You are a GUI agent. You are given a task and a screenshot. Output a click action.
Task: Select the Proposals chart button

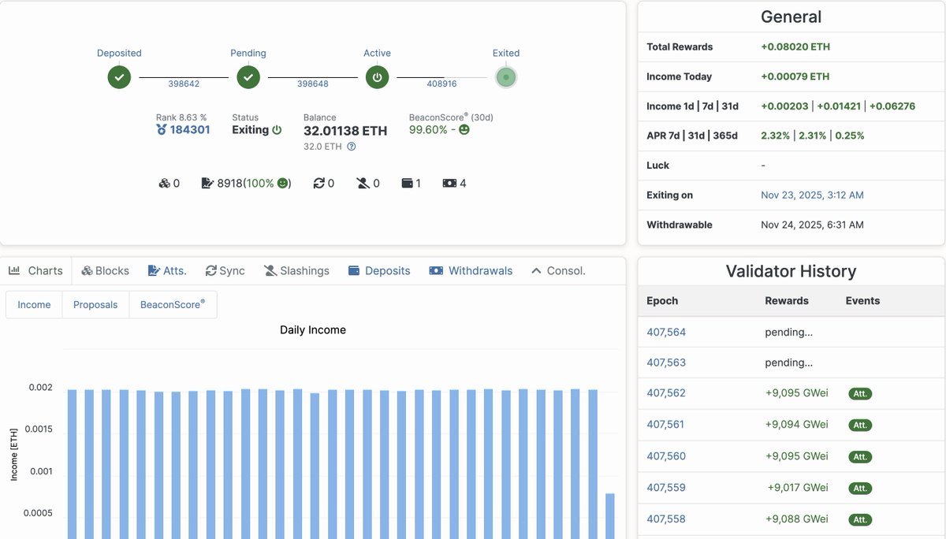tap(95, 305)
